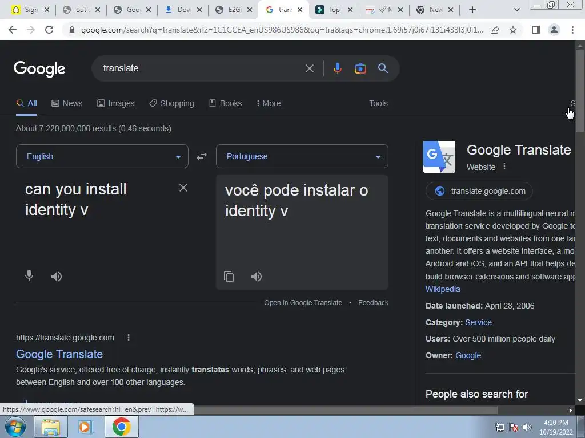Open Windows Start menu
This screenshot has height=438, width=585.
pyautogui.click(x=15, y=427)
